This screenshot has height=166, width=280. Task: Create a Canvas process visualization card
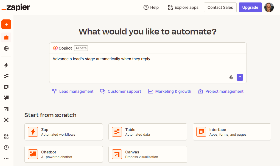coord(148,154)
